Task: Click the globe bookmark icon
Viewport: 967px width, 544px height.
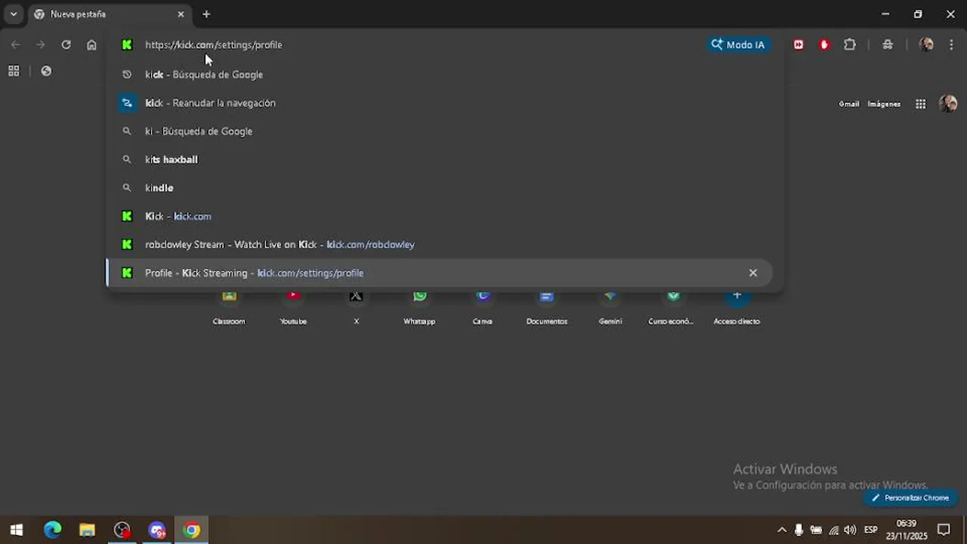Action: coord(46,71)
